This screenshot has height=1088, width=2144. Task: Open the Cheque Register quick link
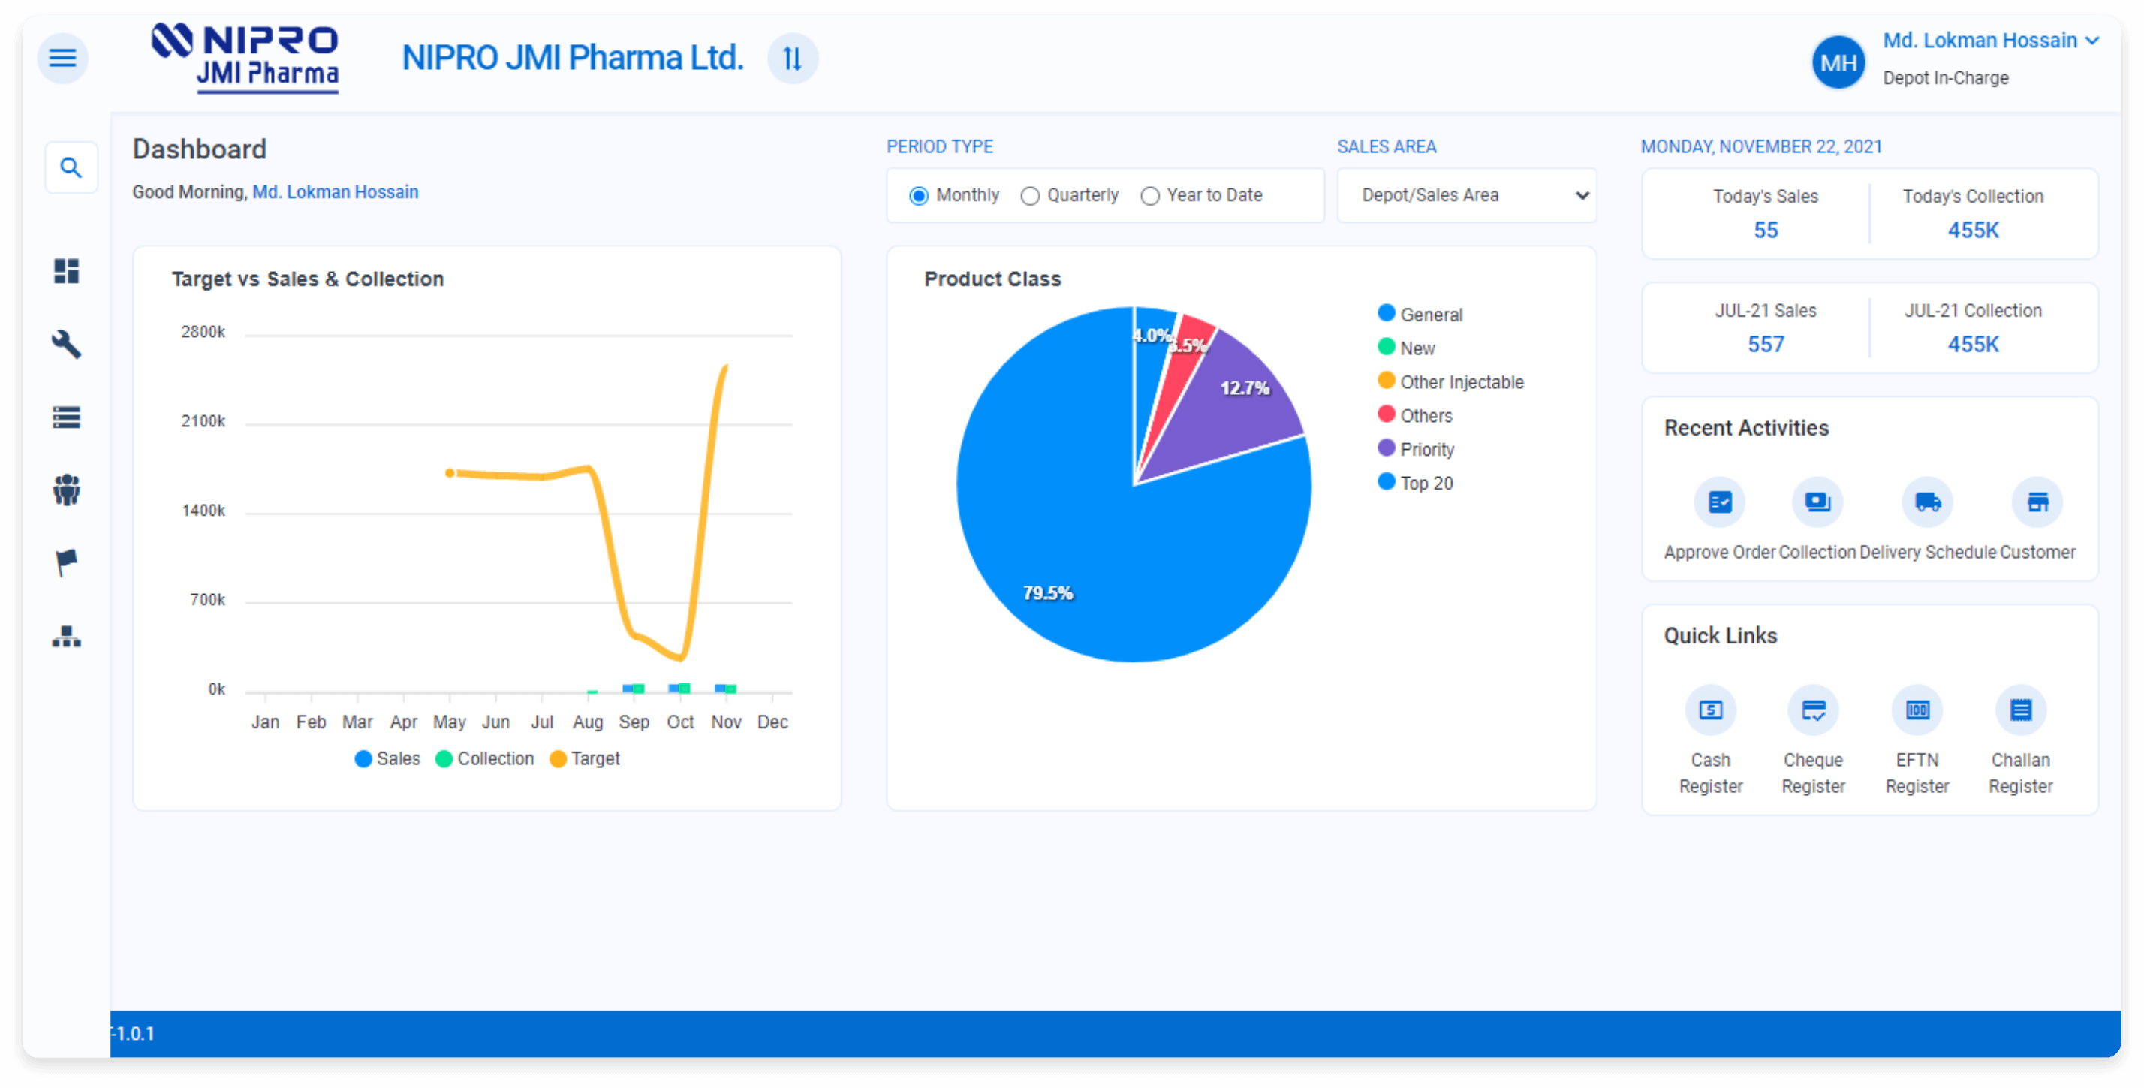[1813, 710]
